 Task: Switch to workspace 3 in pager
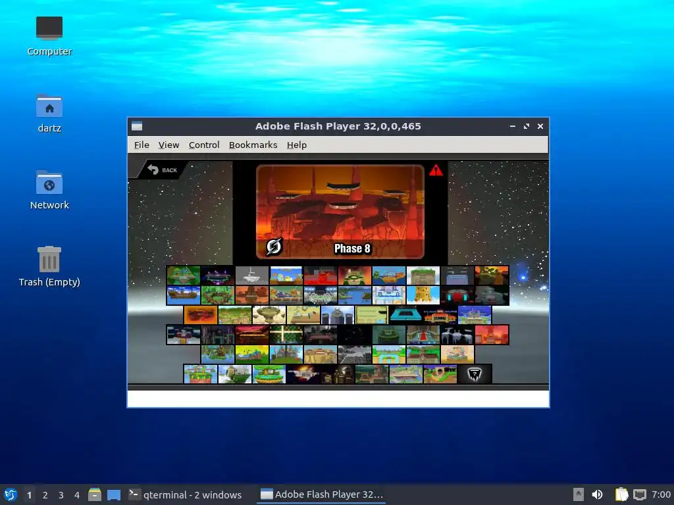(61, 495)
